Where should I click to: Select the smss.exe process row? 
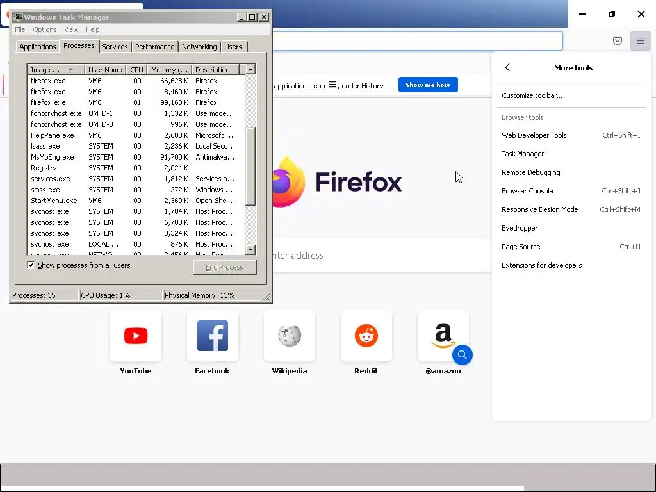136,190
